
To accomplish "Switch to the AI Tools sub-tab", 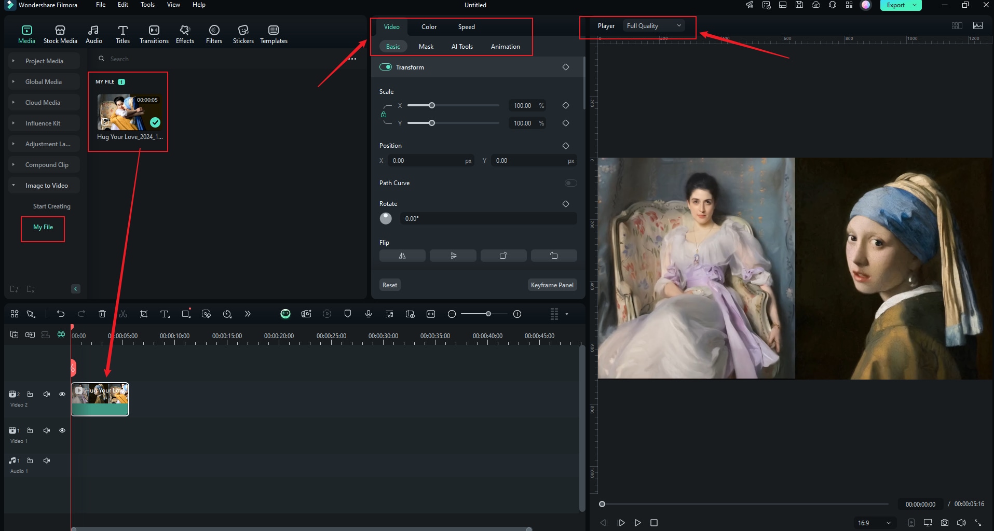I will pyautogui.click(x=462, y=47).
